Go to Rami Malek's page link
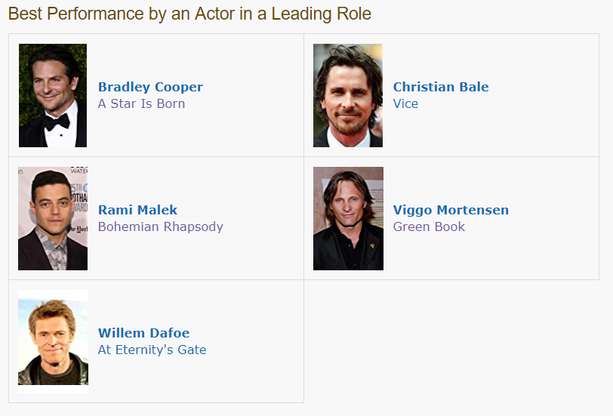Viewport: 613px width, 416px height. pos(137,210)
